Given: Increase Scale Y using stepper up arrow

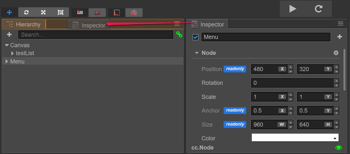Looking at the screenshot, I should click(336, 94).
